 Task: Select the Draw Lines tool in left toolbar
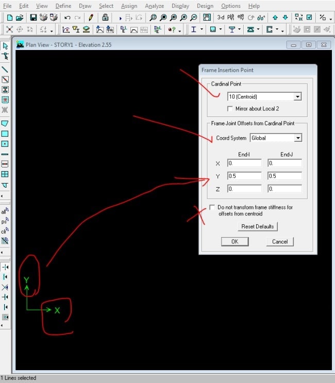5,70
